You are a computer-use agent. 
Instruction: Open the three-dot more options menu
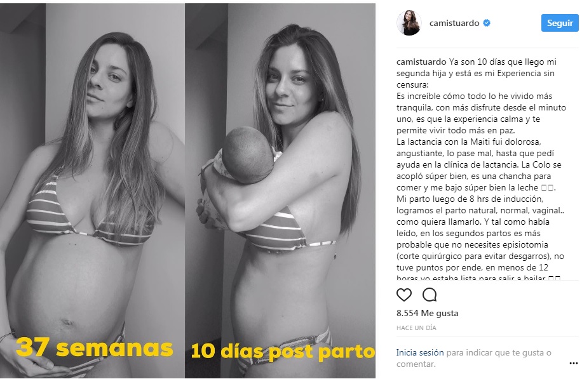point(574,363)
